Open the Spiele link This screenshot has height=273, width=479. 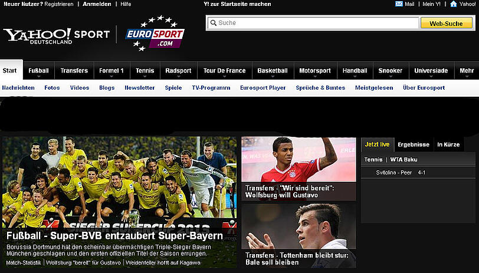(173, 88)
